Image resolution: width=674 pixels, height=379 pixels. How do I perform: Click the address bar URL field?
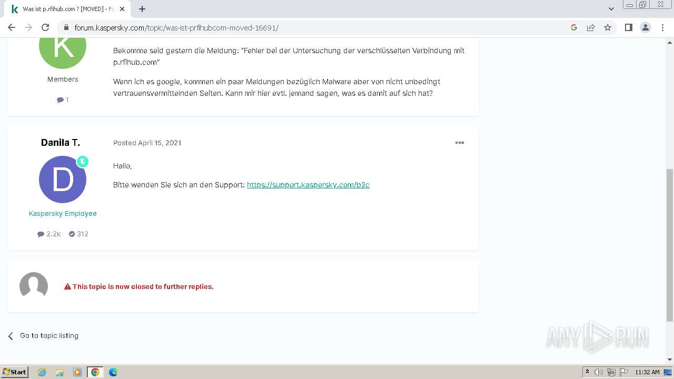coord(316,27)
